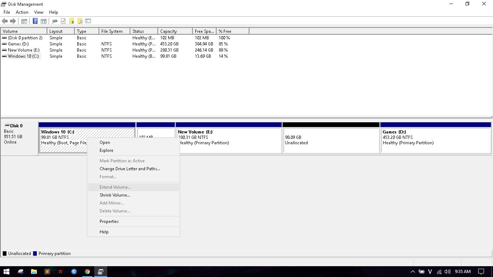Click the folder with magnifier toolbar icon
Image resolution: width=493 pixels, height=277 pixels.
click(80, 21)
